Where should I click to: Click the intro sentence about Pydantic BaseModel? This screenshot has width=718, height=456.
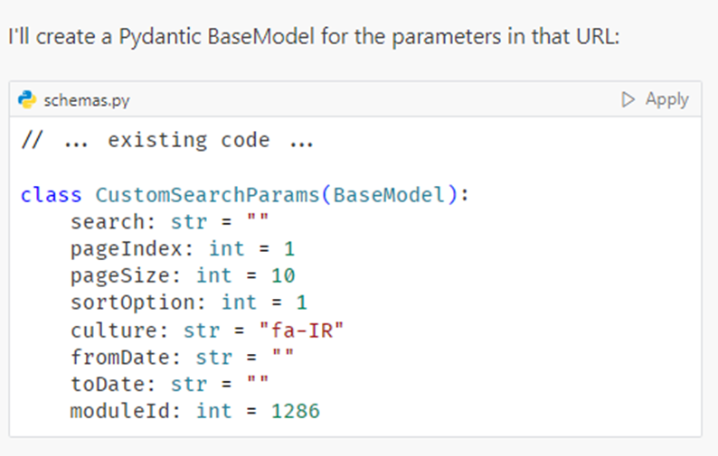coord(312,38)
